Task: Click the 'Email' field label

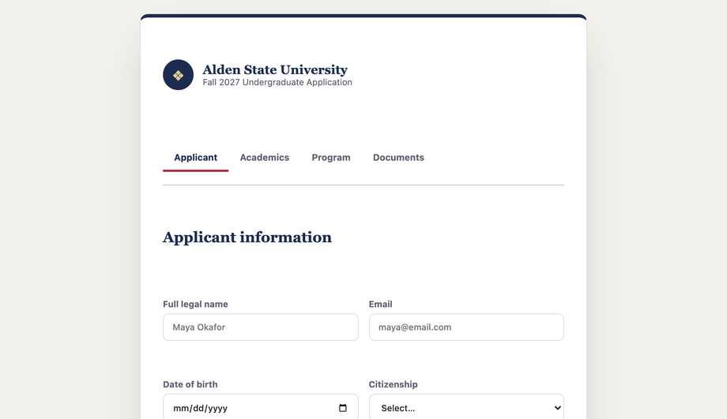Action: pyautogui.click(x=381, y=304)
